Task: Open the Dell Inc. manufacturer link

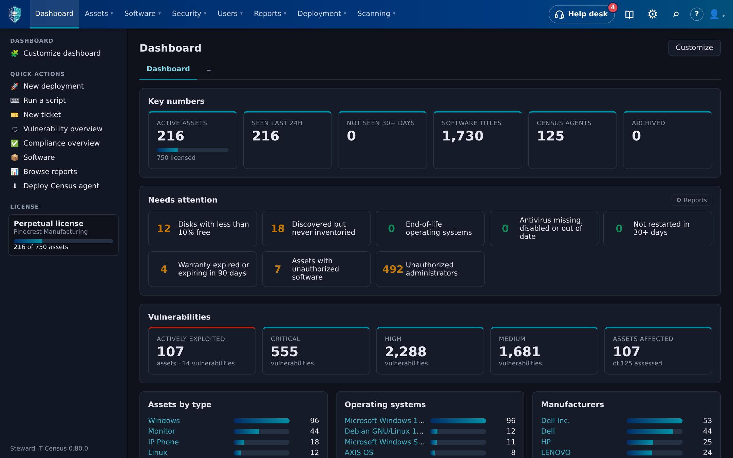Action: [555, 421]
